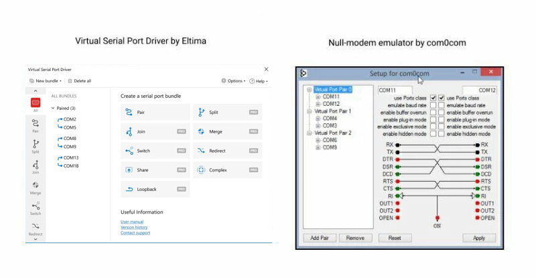This screenshot has width=536, height=278.
Task: Toggle left use Ports class checkbox
Action: [x=433, y=98]
